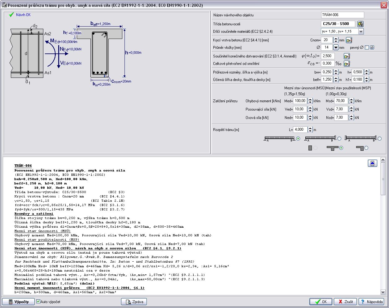The width and height of the screenshot is (389, 308).
Task: Toggle the Auto výpočet checkbox
Action: tap(38, 302)
